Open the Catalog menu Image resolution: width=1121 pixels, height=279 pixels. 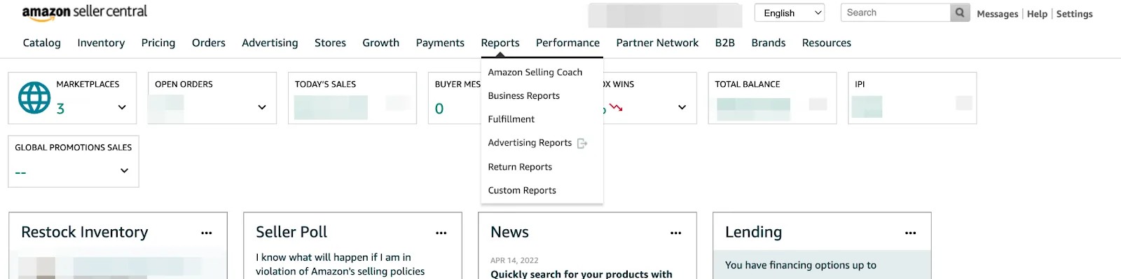click(42, 43)
